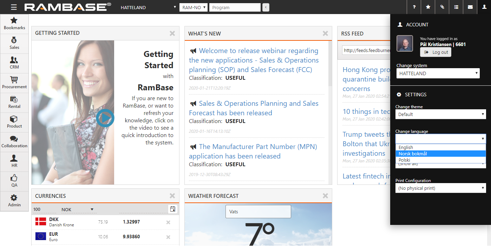This screenshot has height=246, width=491.
Task: Click the megaphone icon beside MPN application news
Action: coord(193,147)
